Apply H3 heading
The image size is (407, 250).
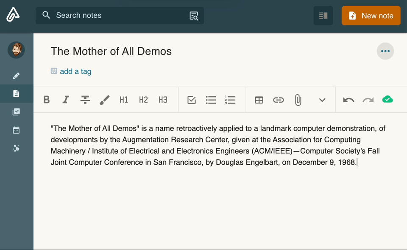point(163,100)
